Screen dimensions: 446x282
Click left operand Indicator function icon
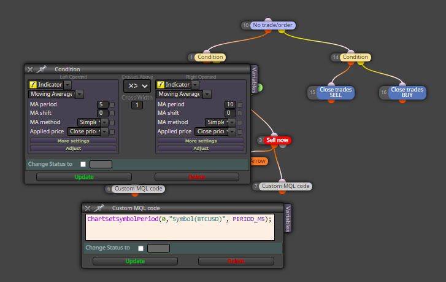pyautogui.click(x=33, y=85)
